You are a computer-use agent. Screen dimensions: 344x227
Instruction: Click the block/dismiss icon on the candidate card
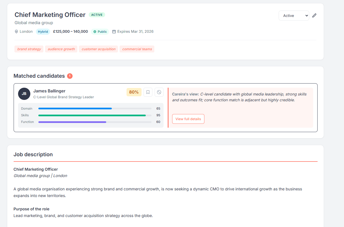tap(159, 92)
